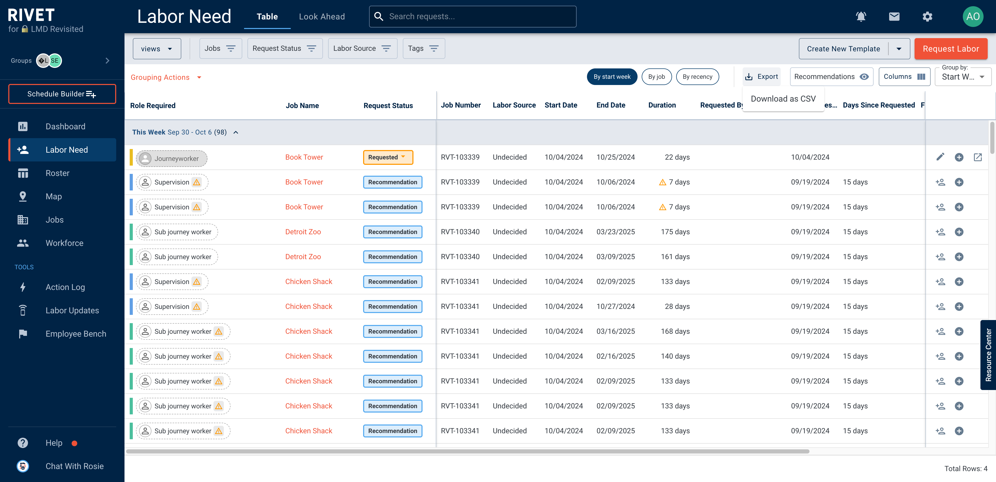Collapse This Week Sep 30 - Oct 6 group
Viewport: 996px width, 482px height.
[x=236, y=132]
